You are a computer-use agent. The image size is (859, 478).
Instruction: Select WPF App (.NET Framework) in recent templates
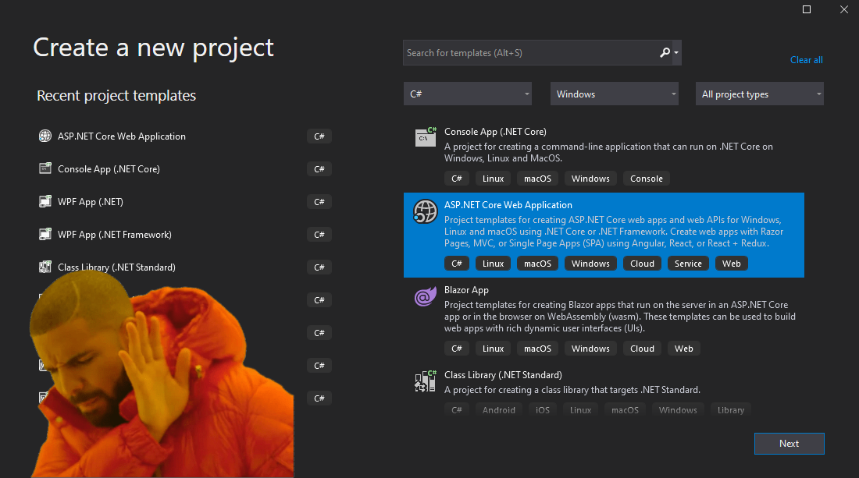click(115, 235)
